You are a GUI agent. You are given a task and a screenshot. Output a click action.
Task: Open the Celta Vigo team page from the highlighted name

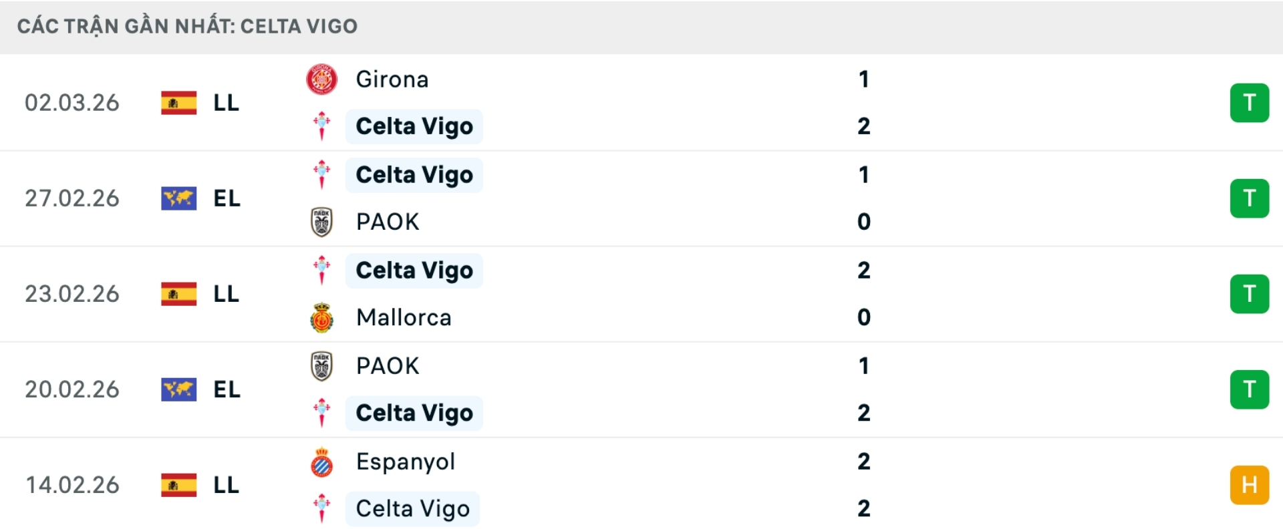pos(413,126)
